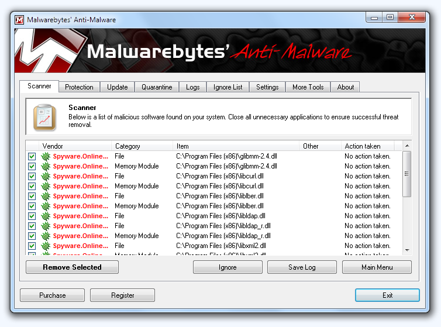Go to the Settings tab
Image resolution: width=441 pixels, height=327 pixels.
tap(267, 87)
